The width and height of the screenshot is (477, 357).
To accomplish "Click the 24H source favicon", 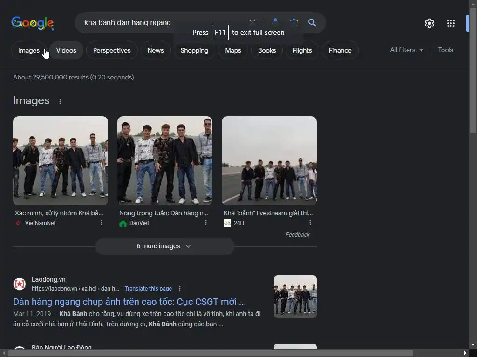I will tap(227, 223).
